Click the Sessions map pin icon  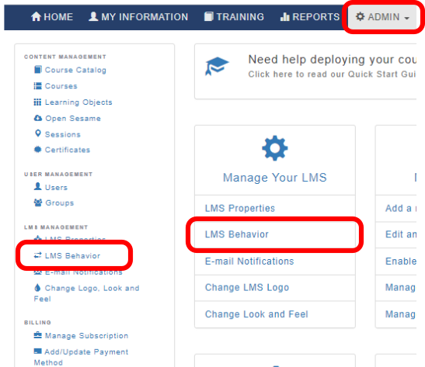38,133
